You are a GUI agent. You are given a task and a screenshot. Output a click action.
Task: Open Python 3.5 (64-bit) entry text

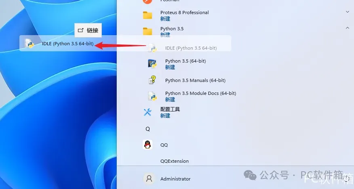point(185,61)
